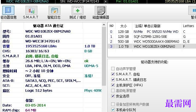
Task: Click cache value 26.6 MB; L/A=ON
Action: 48,61
